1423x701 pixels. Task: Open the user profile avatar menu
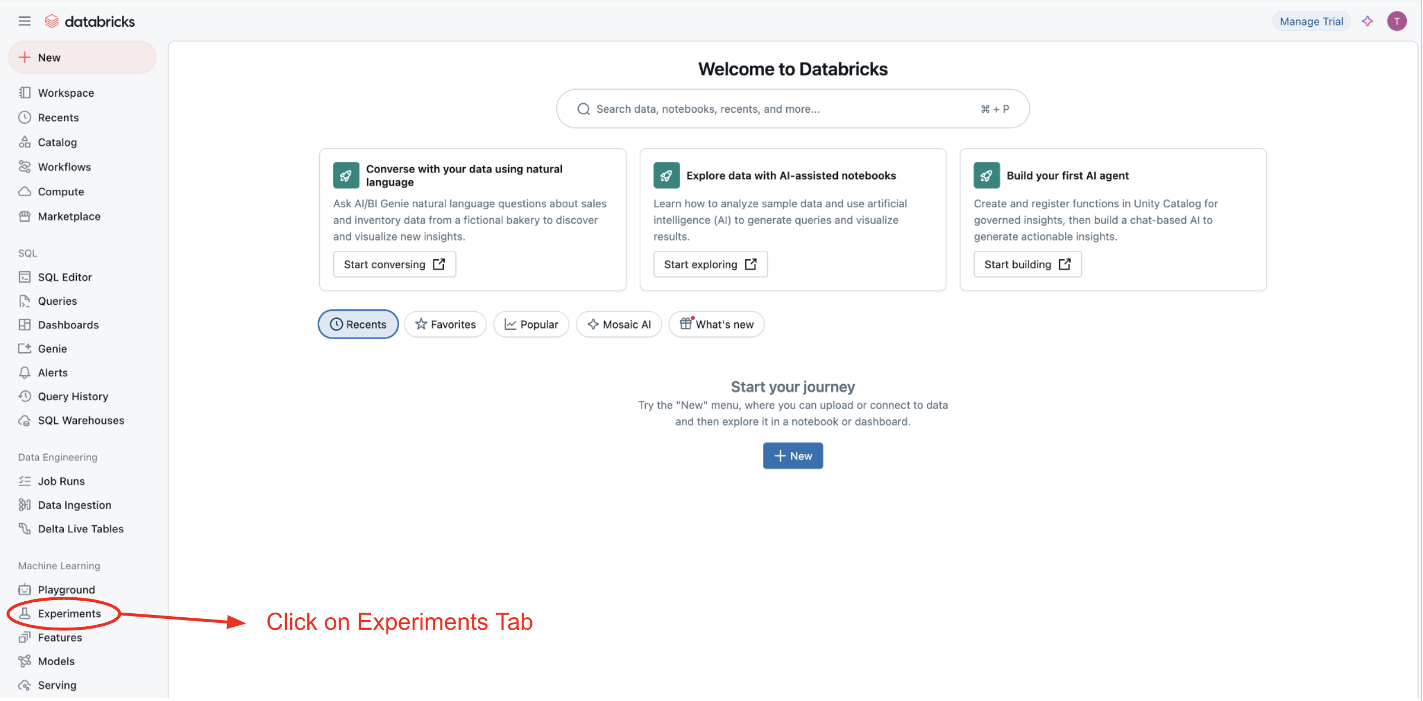[1397, 21]
